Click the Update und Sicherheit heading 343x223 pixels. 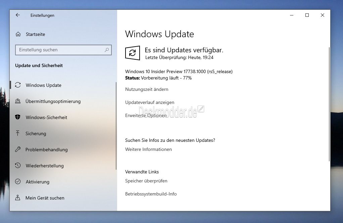click(39, 65)
